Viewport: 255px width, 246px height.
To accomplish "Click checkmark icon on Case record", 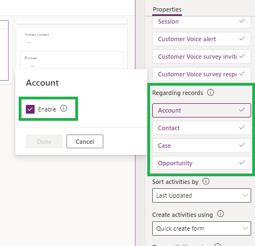I will [242, 145].
